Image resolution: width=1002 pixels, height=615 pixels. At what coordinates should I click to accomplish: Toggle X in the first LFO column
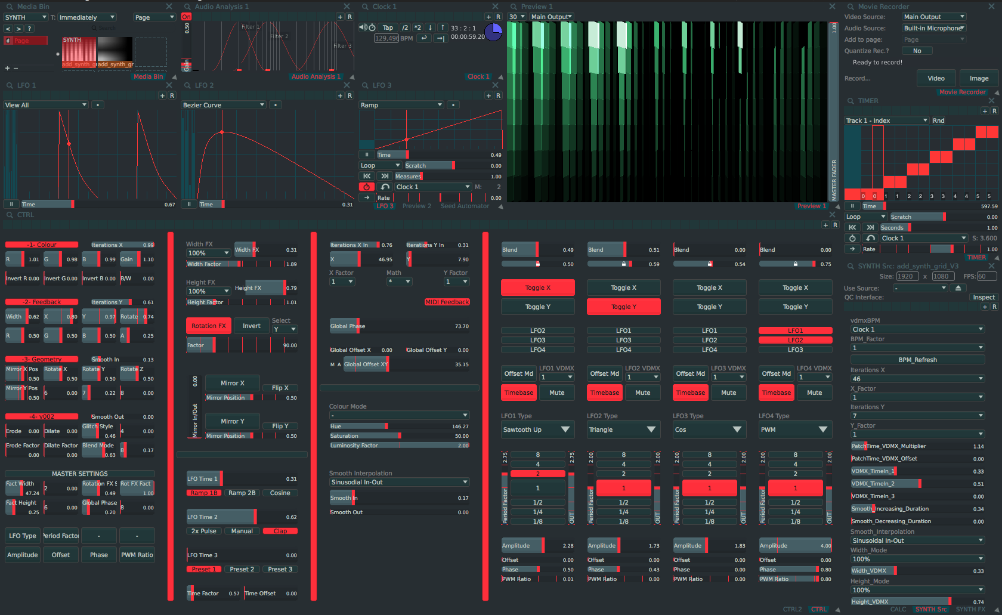coord(537,287)
